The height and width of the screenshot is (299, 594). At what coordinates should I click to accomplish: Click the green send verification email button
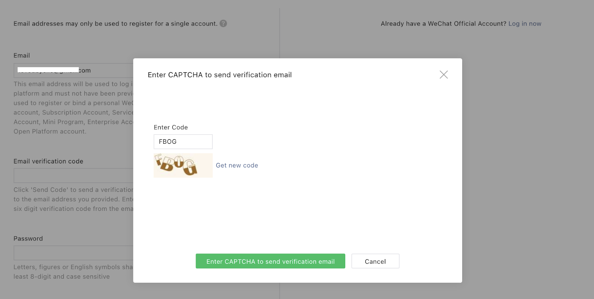tap(270, 261)
